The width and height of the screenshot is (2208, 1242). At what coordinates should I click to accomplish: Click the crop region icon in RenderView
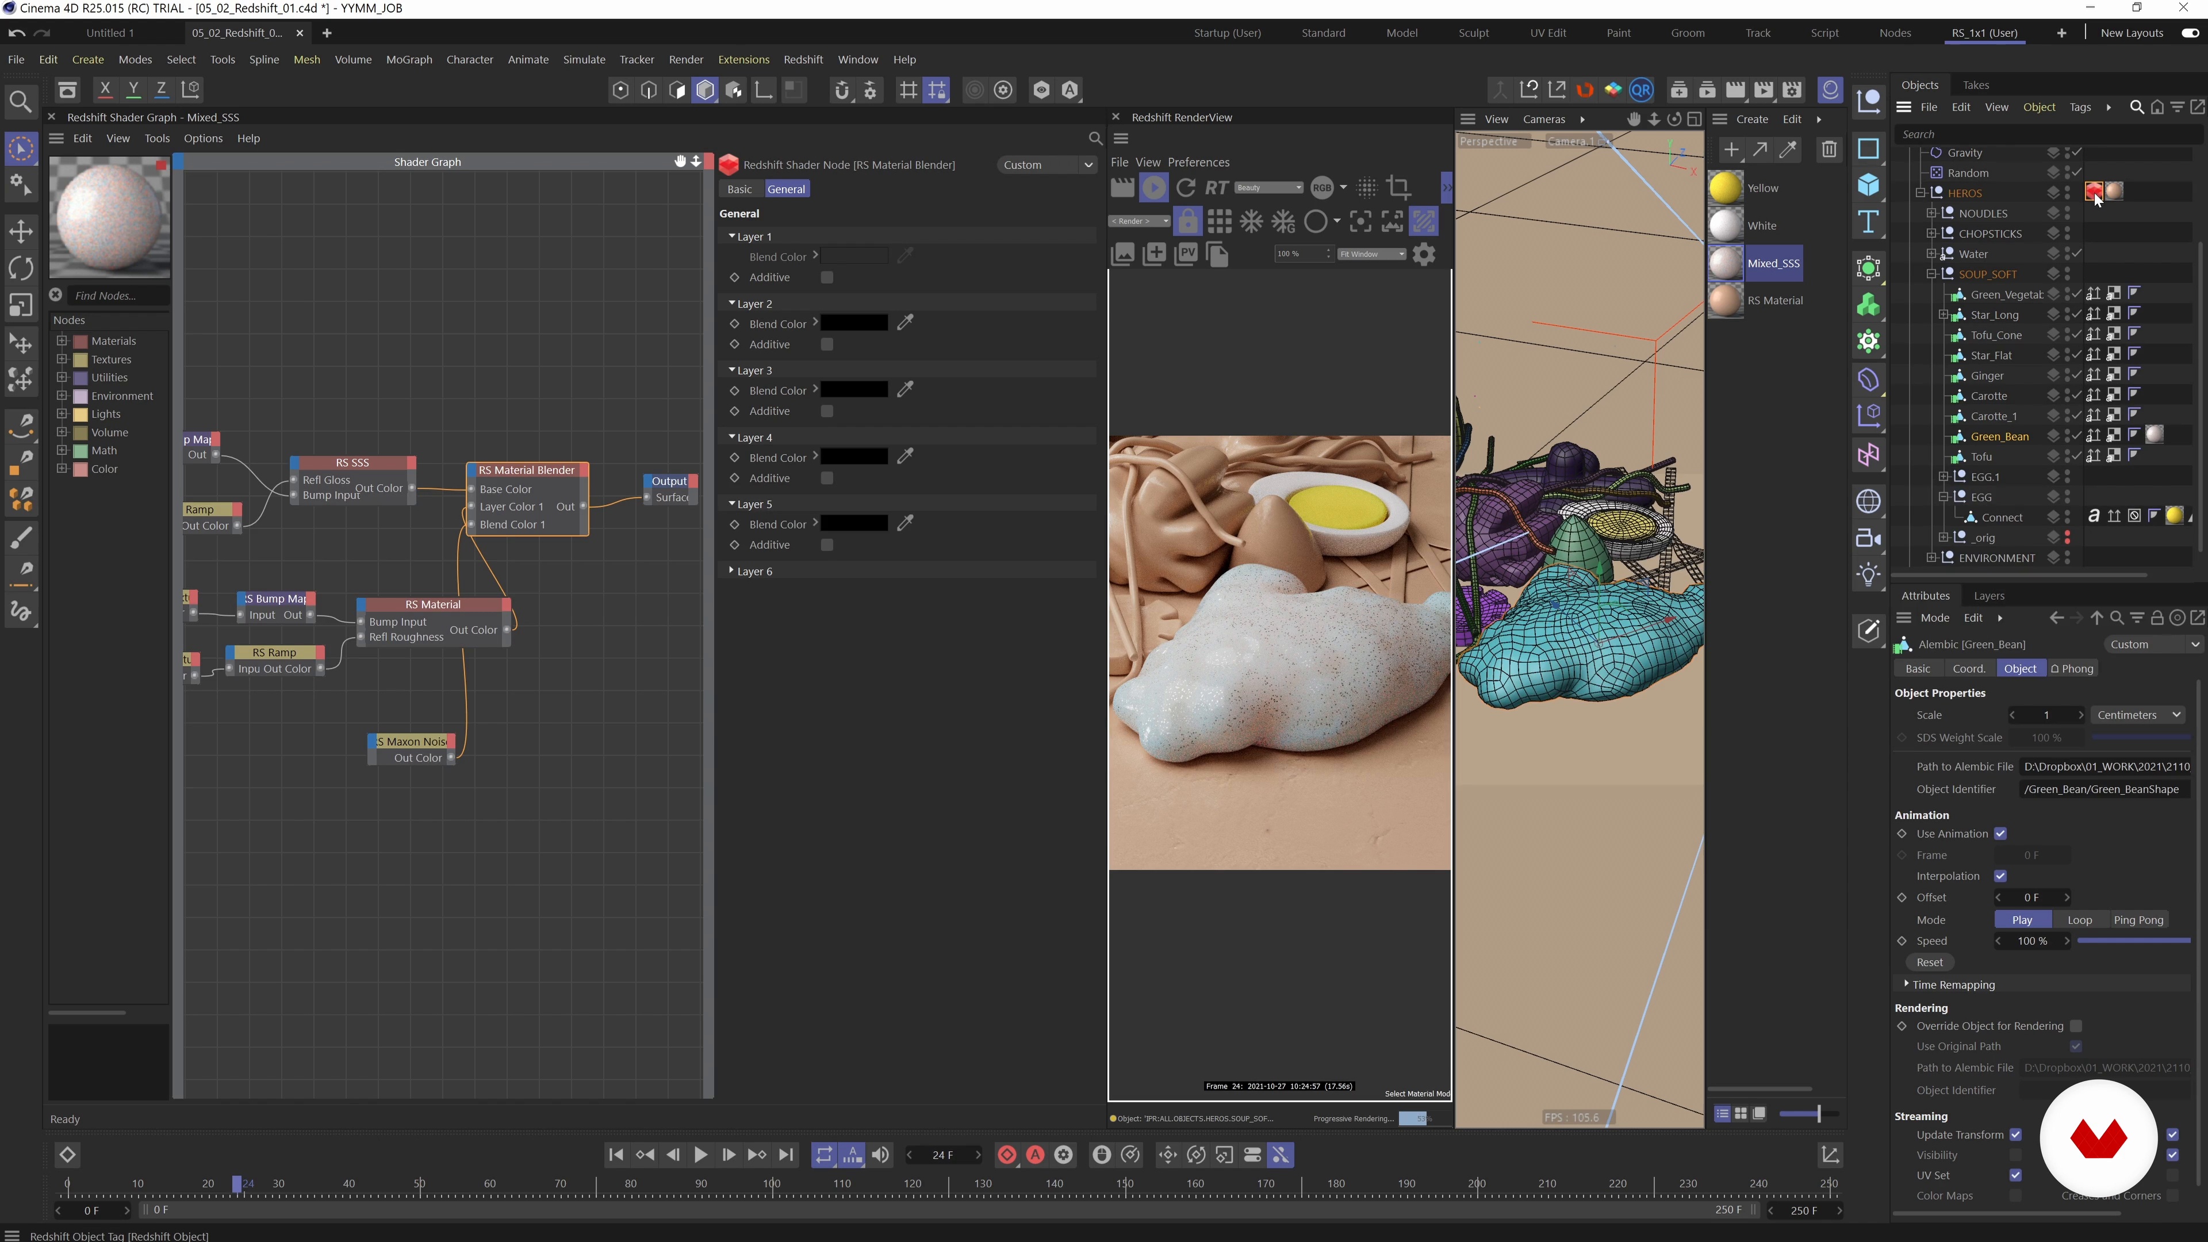point(1399,187)
